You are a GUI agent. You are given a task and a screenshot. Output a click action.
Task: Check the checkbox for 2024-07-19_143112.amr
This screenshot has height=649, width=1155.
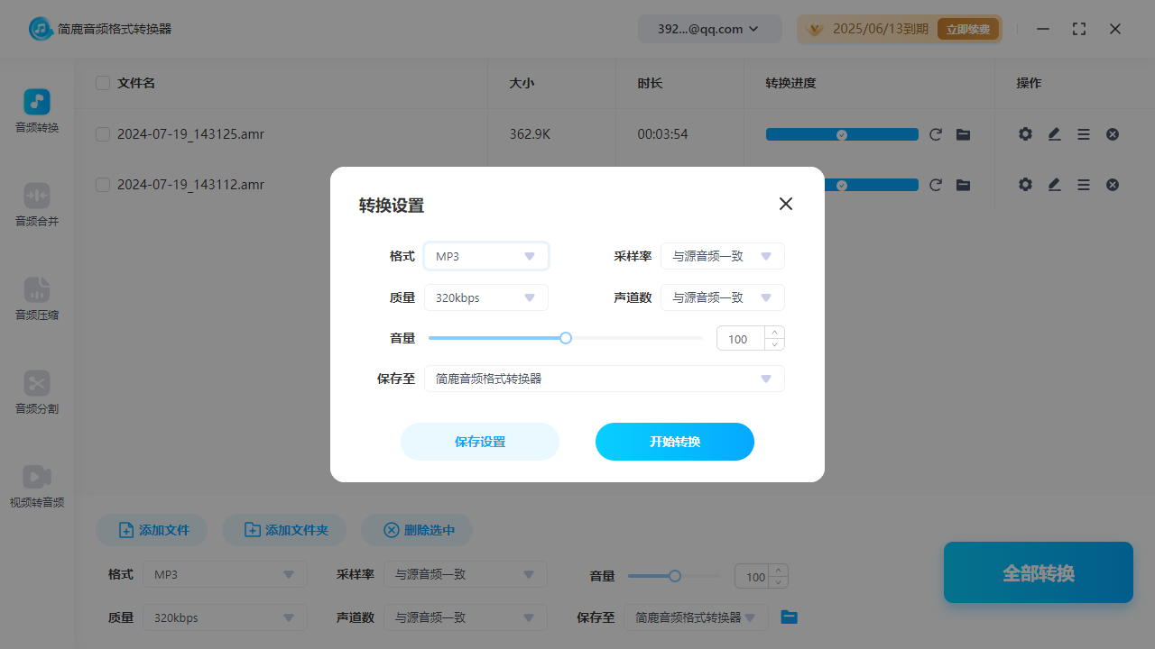(102, 184)
